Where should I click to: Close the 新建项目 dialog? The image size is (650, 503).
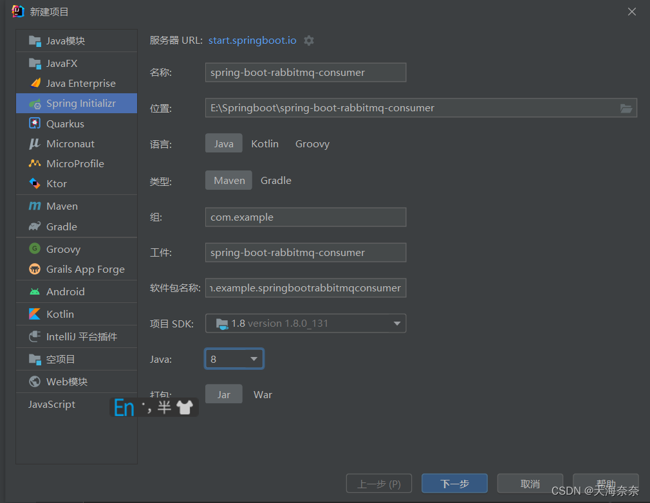coord(632,12)
